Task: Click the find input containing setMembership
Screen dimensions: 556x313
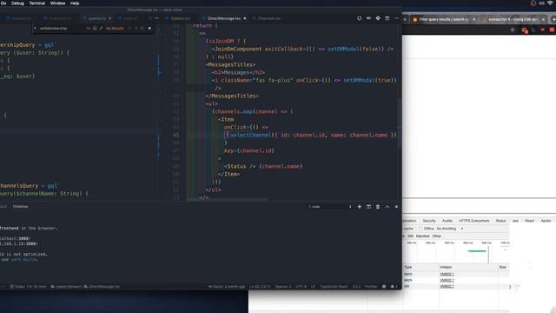Action: coord(61,29)
